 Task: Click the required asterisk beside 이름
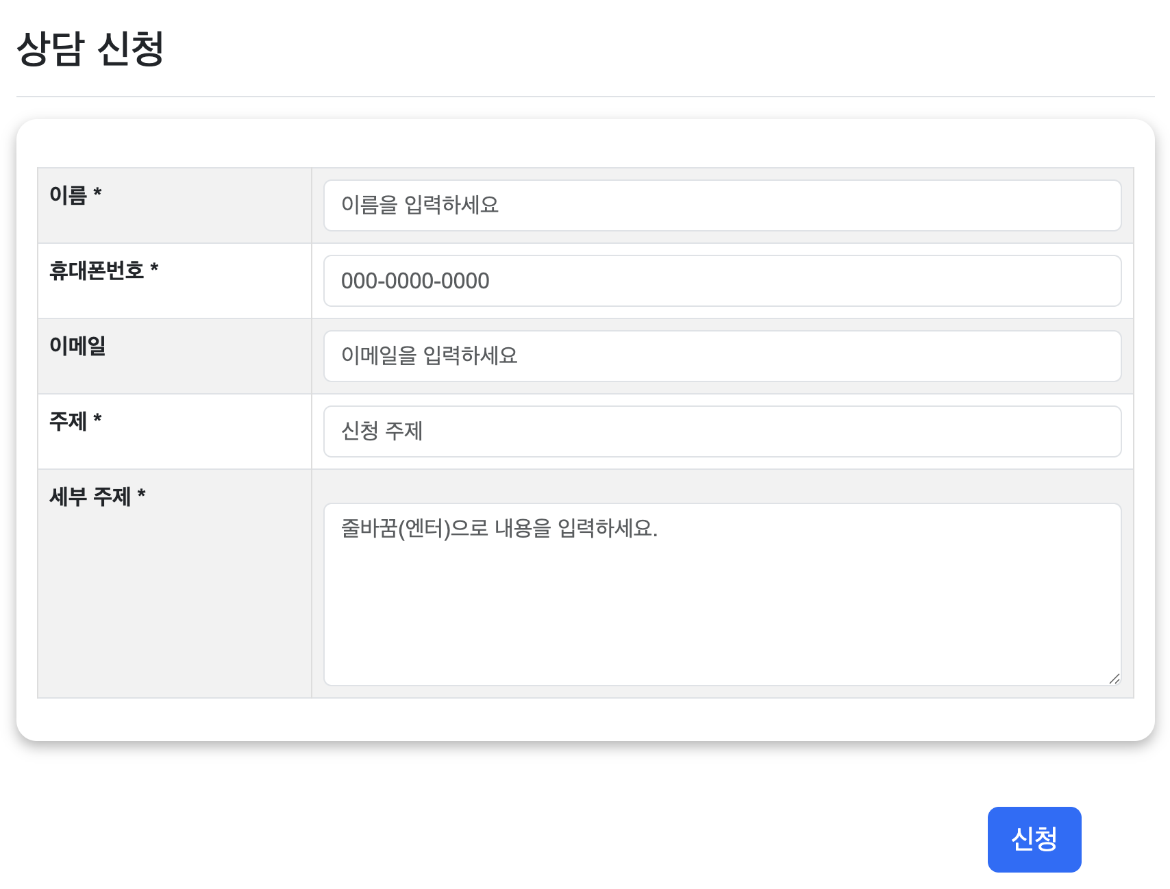click(97, 192)
